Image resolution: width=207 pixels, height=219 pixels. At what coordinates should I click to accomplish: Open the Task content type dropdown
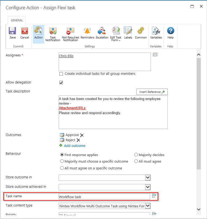pos(148,206)
